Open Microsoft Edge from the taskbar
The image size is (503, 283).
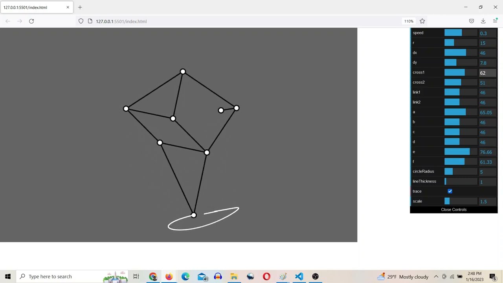coord(185,276)
